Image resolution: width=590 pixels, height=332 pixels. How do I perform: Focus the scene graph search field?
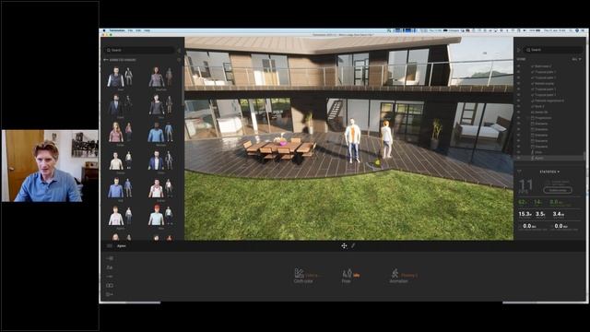point(554,50)
